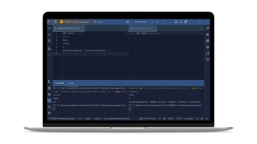Viewport: 257px width, 144px height.
Task: Click the SyntaxException line in left editor
Action: [x=87, y=51]
